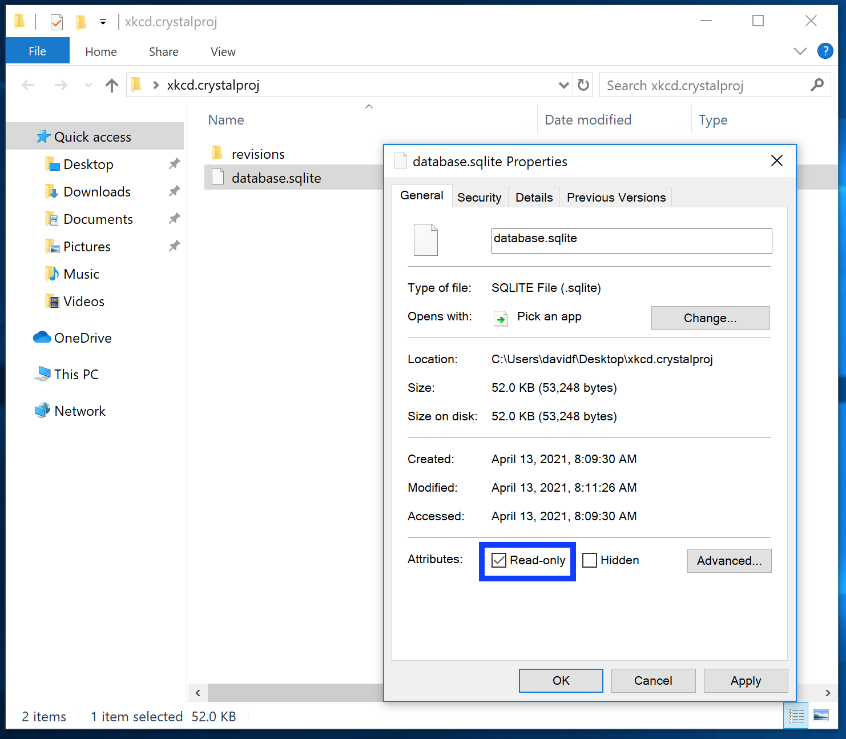Go back with the Back arrow
The image size is (846, 739).
28,86
